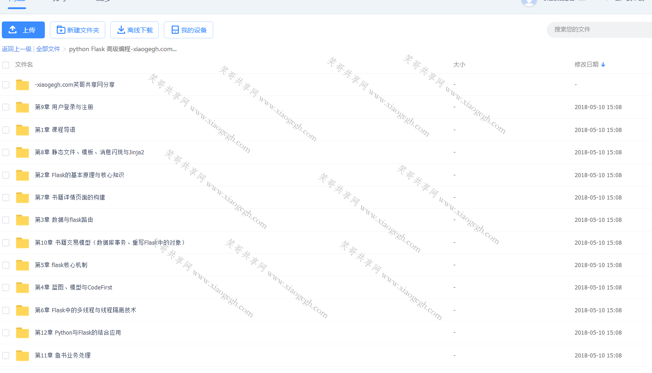Click folder name 第9章 用户登录与注册

64,107
